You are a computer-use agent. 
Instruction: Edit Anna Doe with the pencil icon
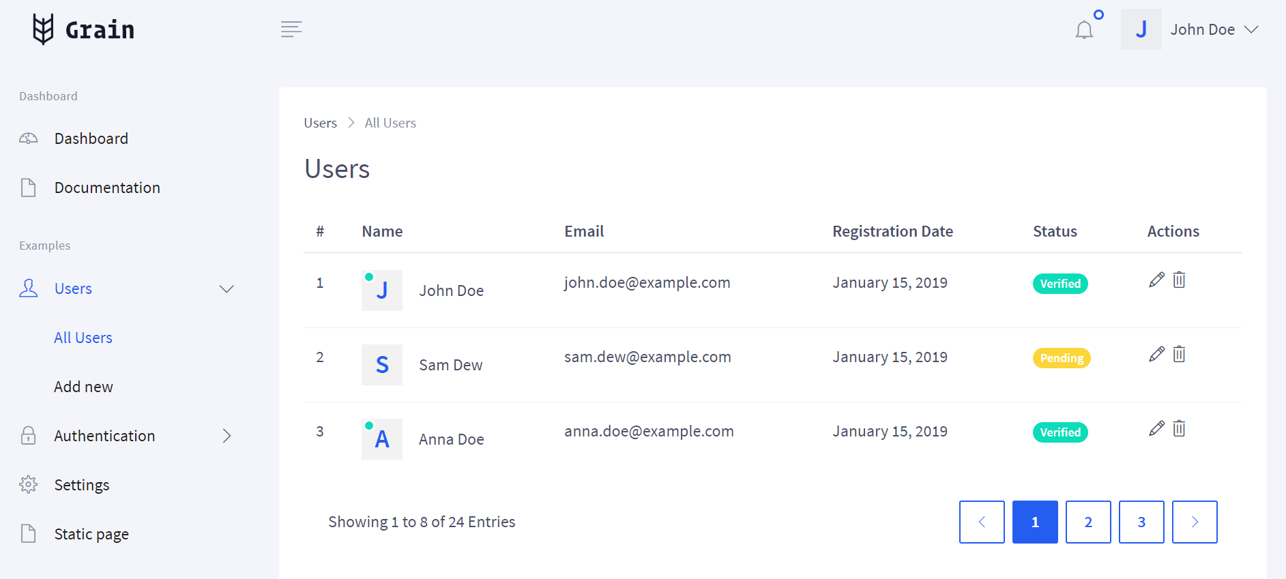[x=1156, y=428]
